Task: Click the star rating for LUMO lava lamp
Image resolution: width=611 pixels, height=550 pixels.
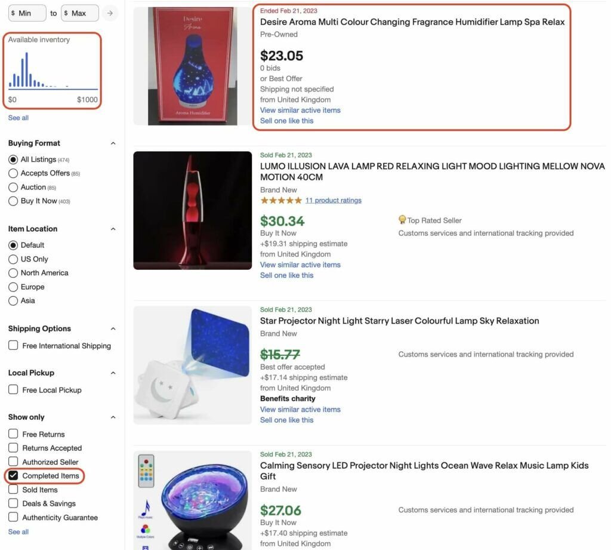Action: [280, 200]
